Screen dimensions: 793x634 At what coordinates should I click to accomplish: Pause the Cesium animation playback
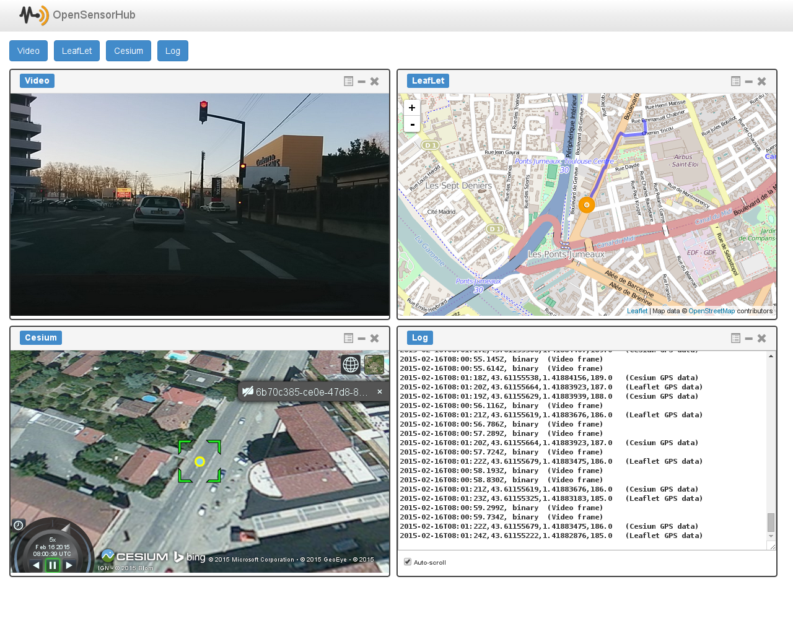(53, 565)
